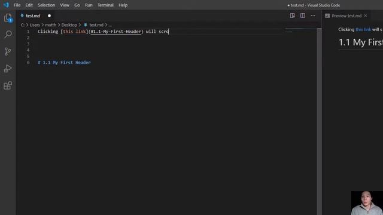Open the Run menu
Screen dimensions: 383x215
pos(89,5)
